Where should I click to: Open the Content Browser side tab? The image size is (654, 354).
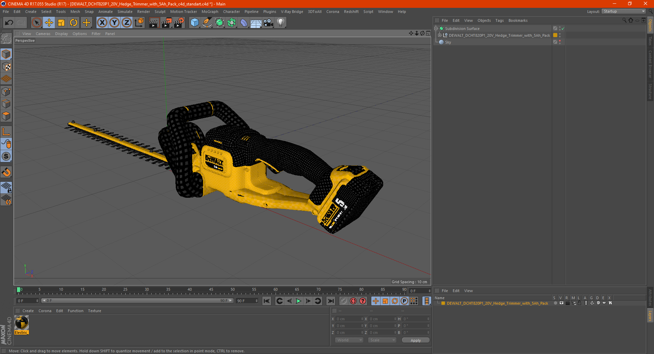(650, 64)
